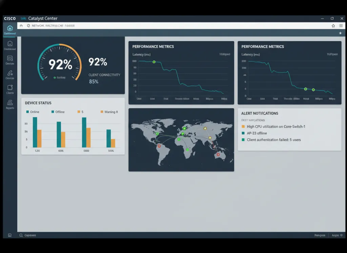Click the orange Warting 8 legend swatch
This screenshot has height=253, width=347.
pos(102,112)
